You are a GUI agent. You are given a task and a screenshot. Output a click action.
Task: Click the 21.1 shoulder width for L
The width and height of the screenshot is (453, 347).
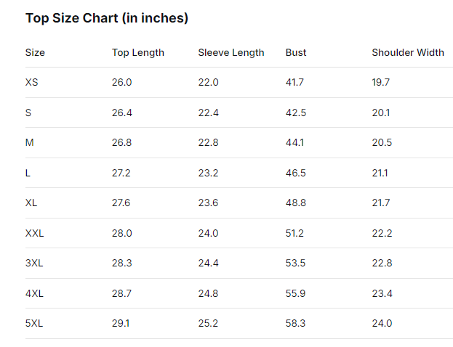[x=380, y=173]
